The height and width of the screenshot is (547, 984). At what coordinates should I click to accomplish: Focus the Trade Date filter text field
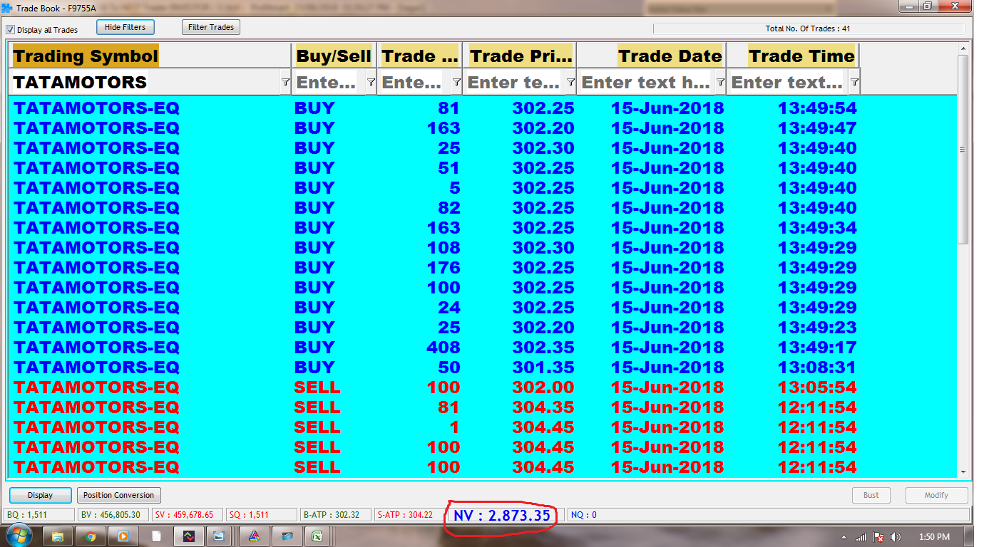click(x=647, y=83)
